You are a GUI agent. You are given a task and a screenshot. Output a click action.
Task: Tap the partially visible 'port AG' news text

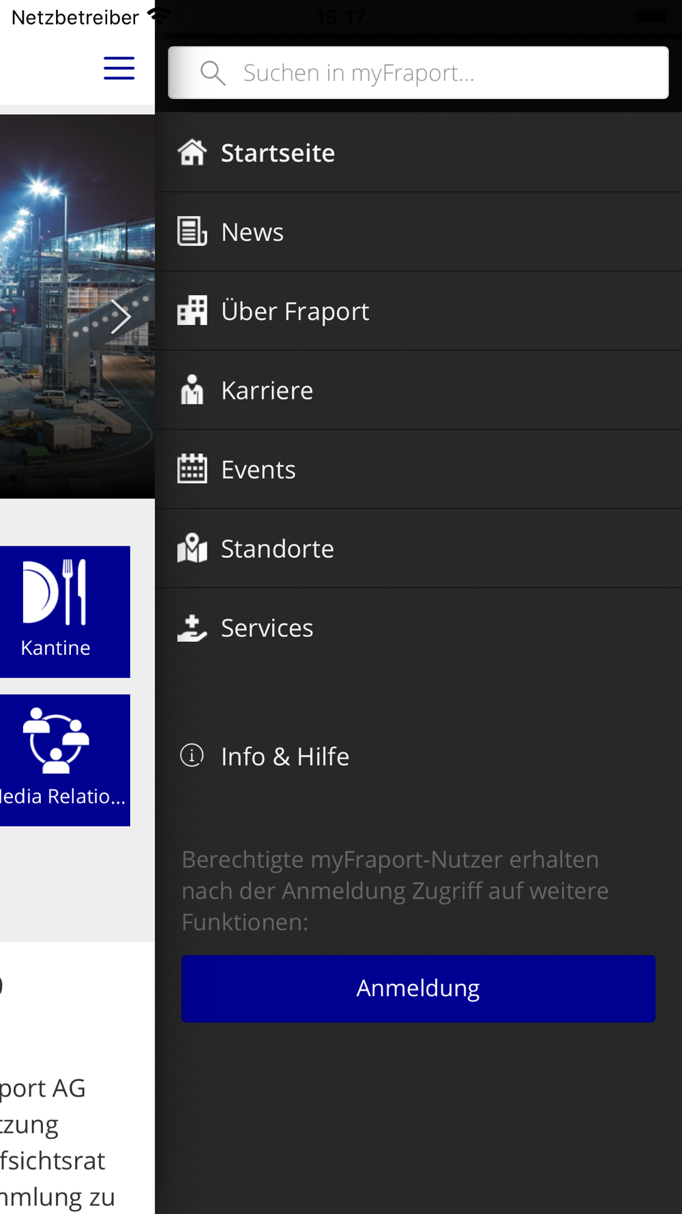[43, 1088]
